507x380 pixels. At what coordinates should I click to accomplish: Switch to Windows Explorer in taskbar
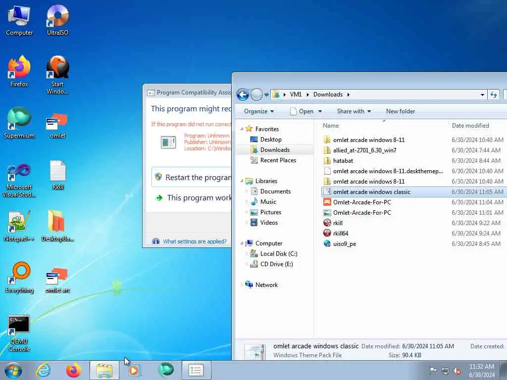pyautogui.click(x=104, y=370)
